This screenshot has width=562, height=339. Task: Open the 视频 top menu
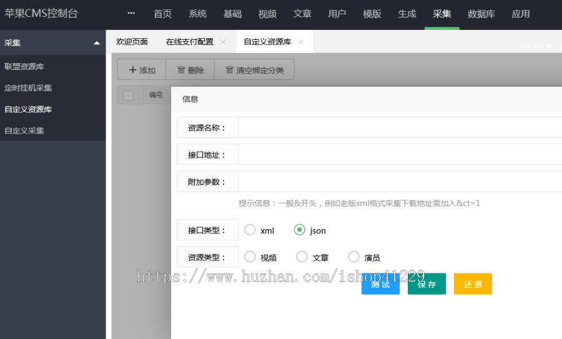(267, 14)
